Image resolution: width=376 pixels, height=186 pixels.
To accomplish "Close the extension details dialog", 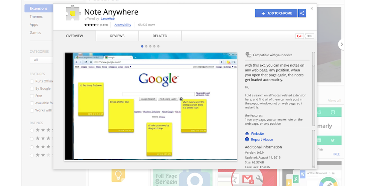I will [312, 8].
